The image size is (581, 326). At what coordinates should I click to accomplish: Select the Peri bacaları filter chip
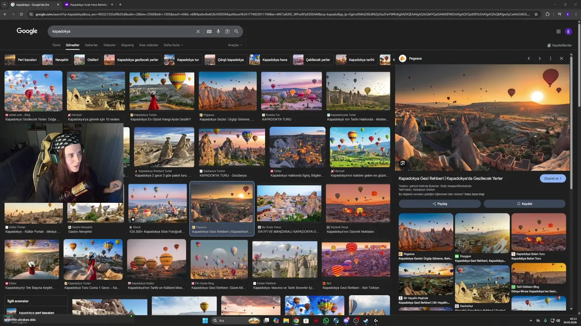(x=21, y=60)
